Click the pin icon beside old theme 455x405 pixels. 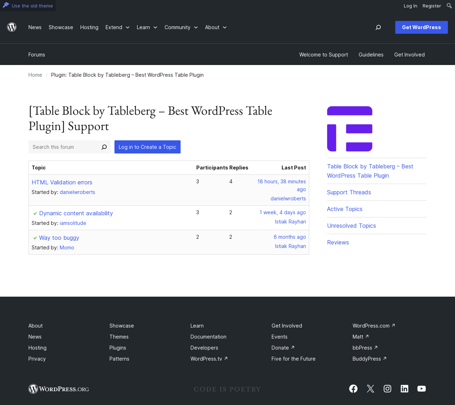tap(6, 5)
